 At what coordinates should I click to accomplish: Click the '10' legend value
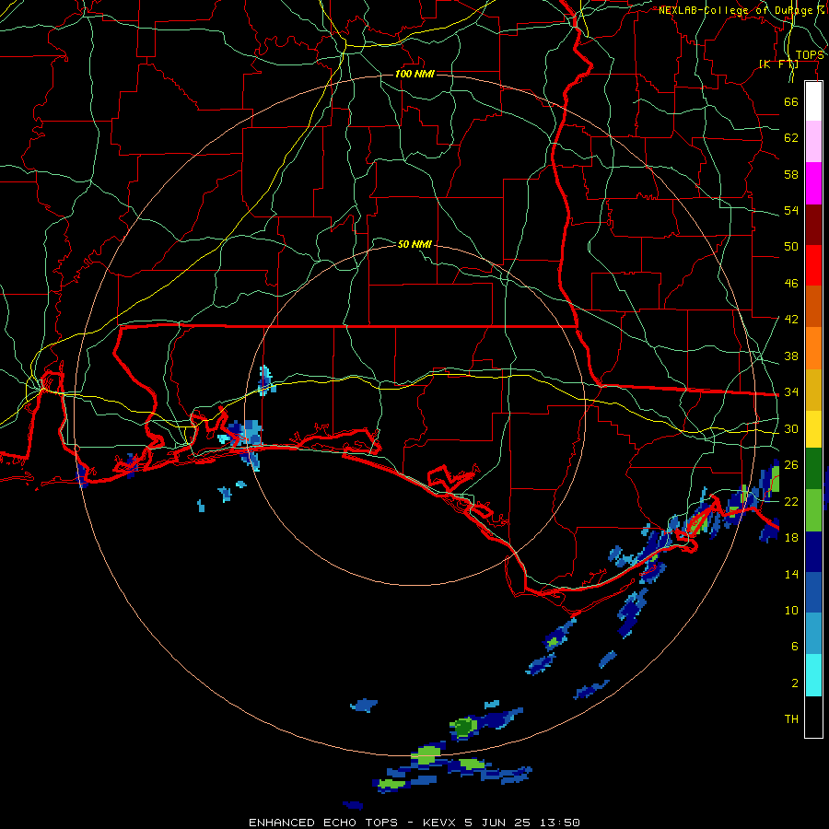(791, 611)
